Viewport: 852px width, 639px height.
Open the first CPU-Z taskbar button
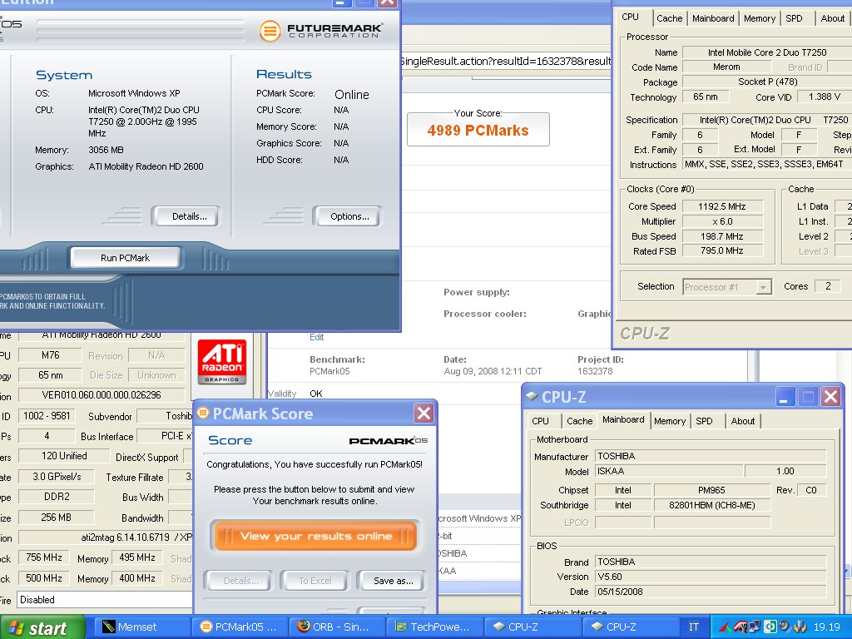[532, 627]
